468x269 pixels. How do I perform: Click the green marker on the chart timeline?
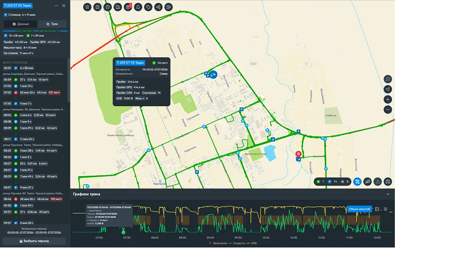[123, 232]
